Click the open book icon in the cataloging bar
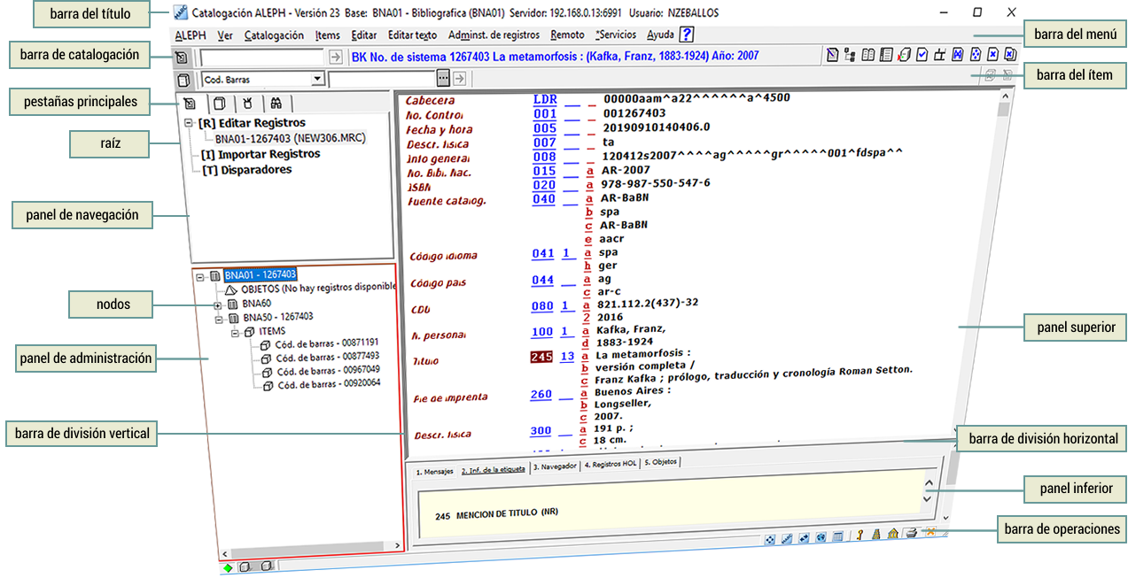The height and width of the screenshot is (578, 1128). [868, 56]
